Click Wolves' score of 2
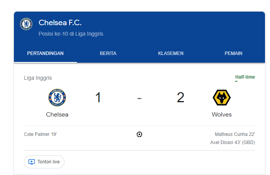270x175 pixels. tap(180, 98)
